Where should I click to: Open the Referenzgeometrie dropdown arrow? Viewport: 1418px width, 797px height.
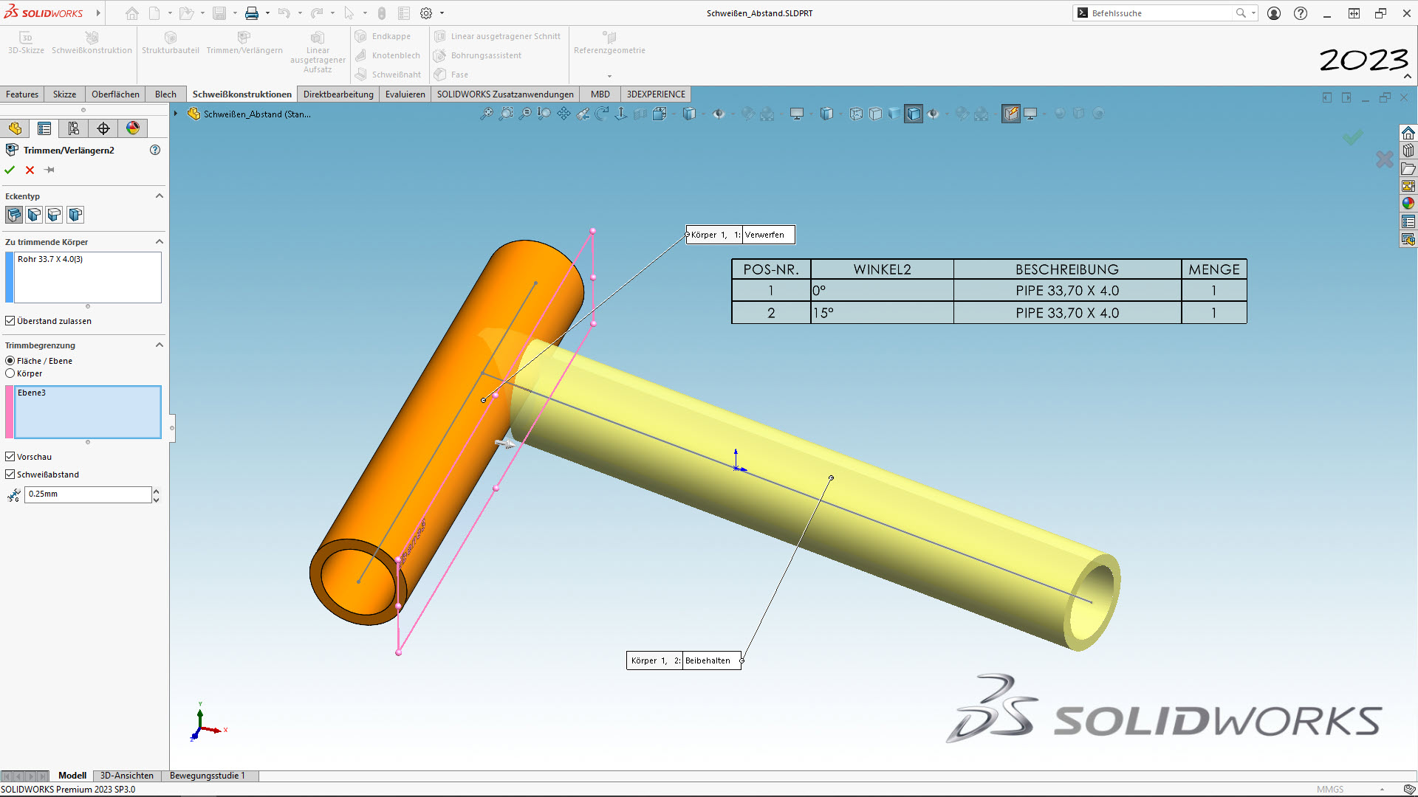[609, 76]
